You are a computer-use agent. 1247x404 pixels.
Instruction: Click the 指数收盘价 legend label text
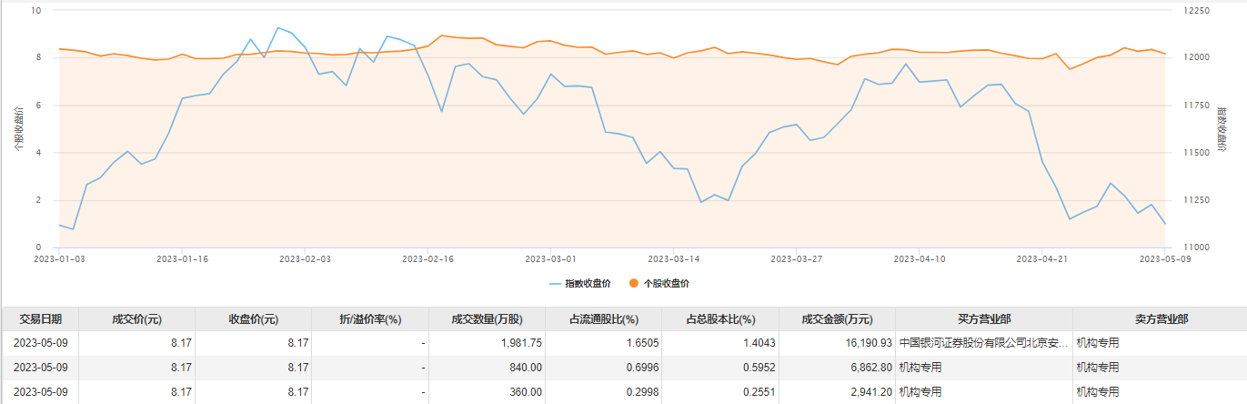point(588,284)
